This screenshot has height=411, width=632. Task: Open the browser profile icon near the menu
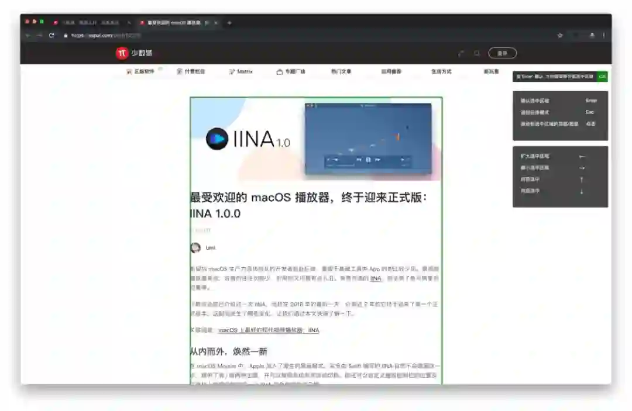tap(592, 36)
